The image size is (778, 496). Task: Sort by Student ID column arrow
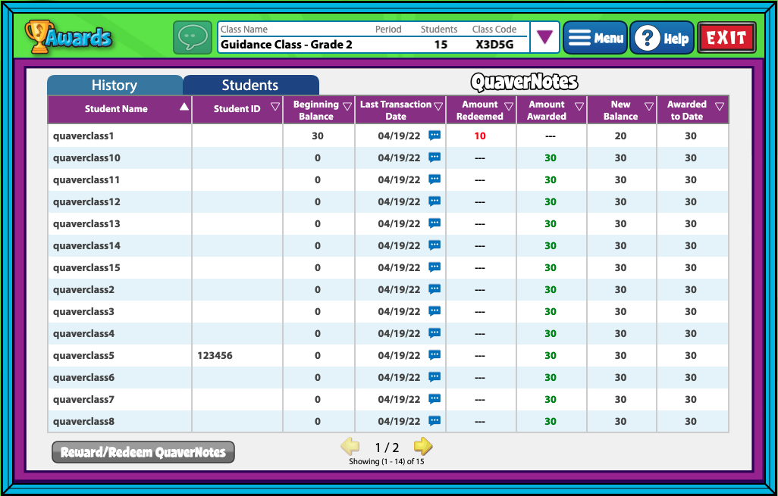(x=275, y=107)
